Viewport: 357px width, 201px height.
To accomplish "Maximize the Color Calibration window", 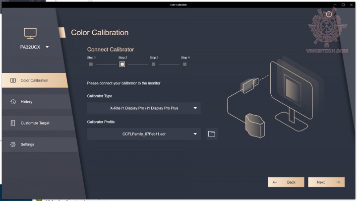I will coord(343,5).
